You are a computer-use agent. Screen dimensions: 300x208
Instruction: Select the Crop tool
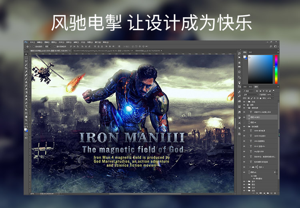pos(26,68)
